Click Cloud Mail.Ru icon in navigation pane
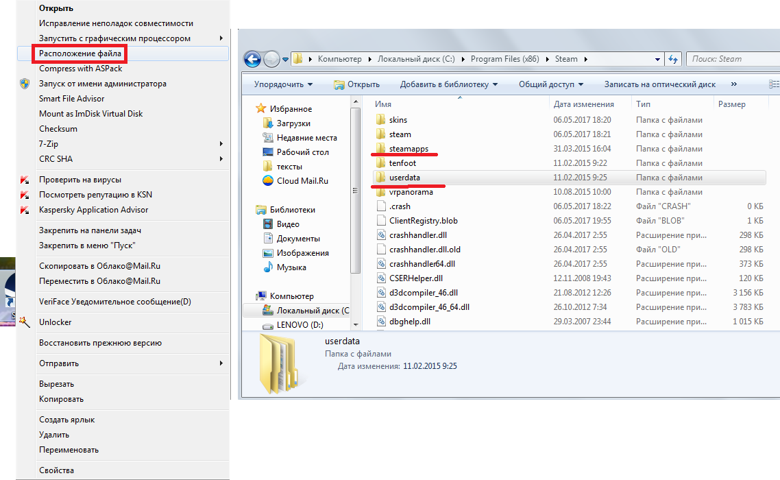Viewport: 780px width, 480px height. [x=267, y=181]
